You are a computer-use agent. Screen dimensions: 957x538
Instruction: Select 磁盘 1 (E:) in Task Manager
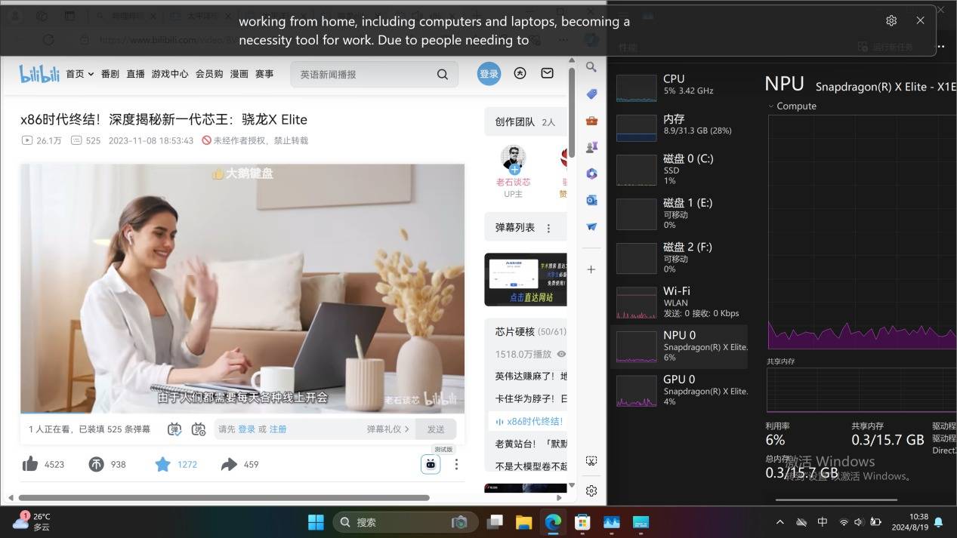click(679, 214)
